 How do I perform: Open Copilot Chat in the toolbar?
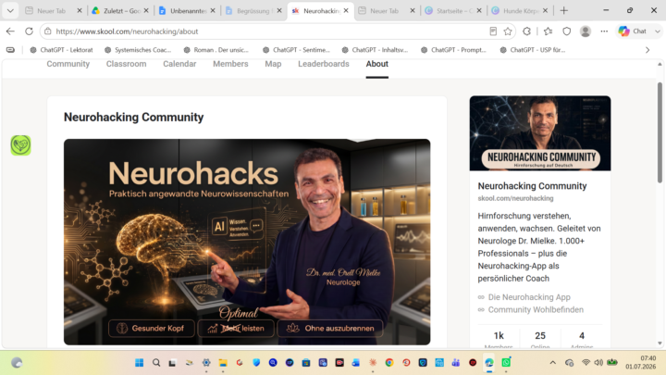633,31
